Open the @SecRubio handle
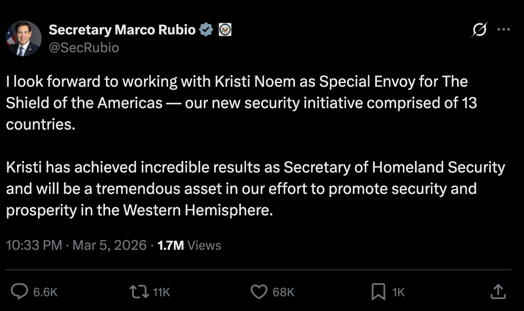Image resolution: width=524 pixels, height=311 pixels. (83, 47)
